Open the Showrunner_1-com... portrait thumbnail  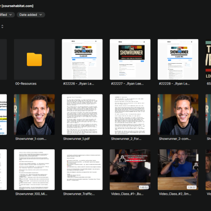[34, 114]
